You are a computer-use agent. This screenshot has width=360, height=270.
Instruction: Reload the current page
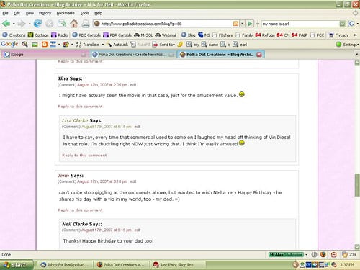pyautogui.click(x=37, y=24)
